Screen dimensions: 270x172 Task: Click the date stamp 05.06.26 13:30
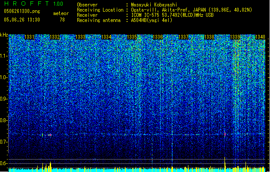pos(22,20)
